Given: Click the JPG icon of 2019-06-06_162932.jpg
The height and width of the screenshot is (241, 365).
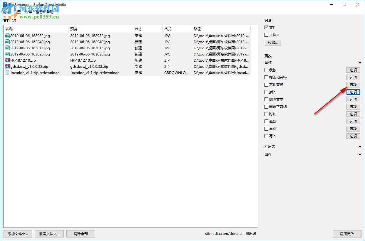Looking at the screenshot, I should coord(7,36).
